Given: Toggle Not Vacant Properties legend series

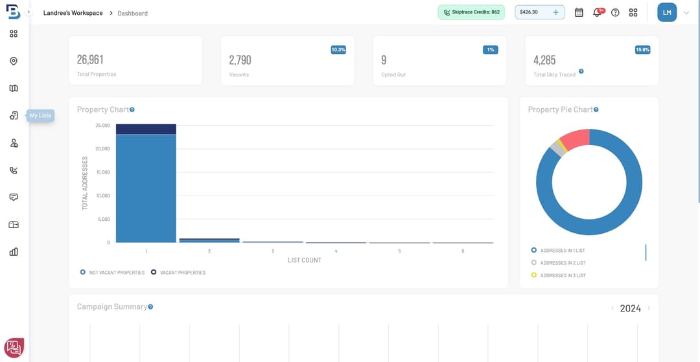Looking at the screenshot, I should click(x=112, y=273).
